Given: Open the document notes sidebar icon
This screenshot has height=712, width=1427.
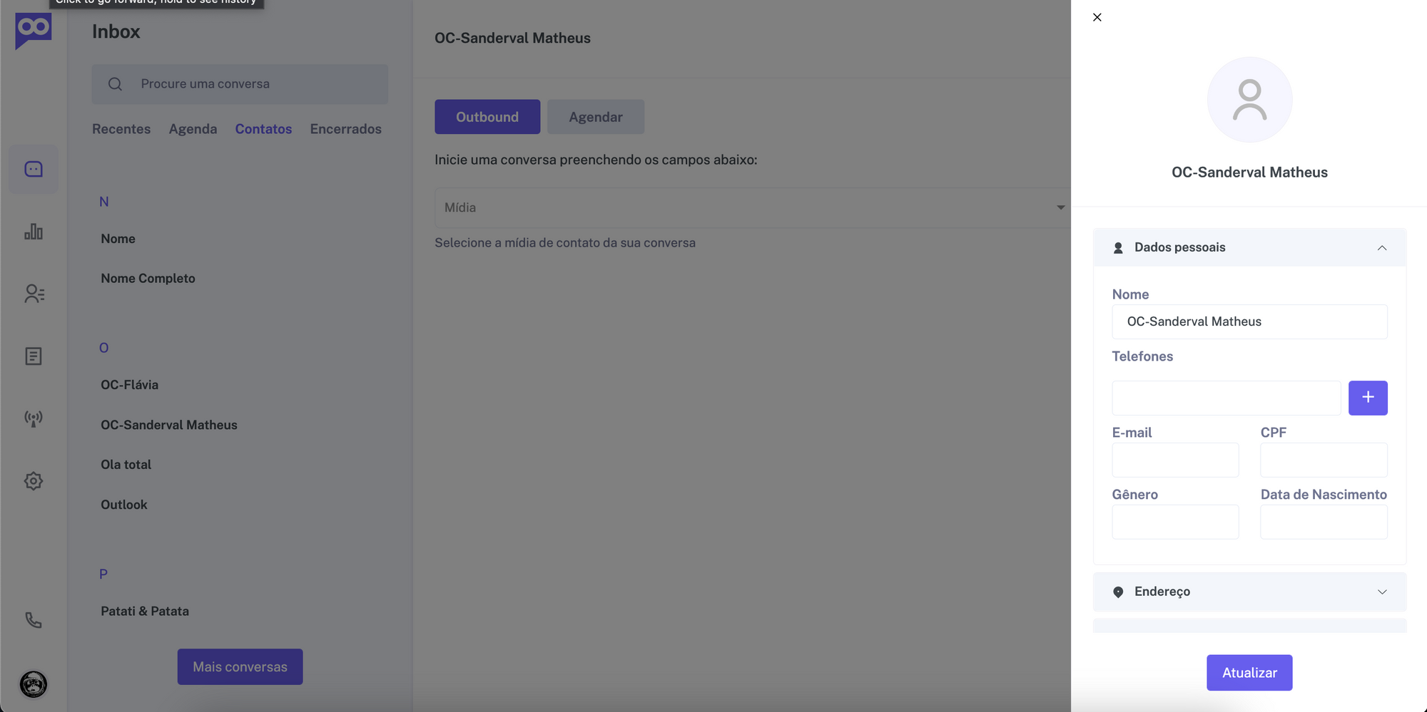Looking at the screenshot, I should pos(34,356).
